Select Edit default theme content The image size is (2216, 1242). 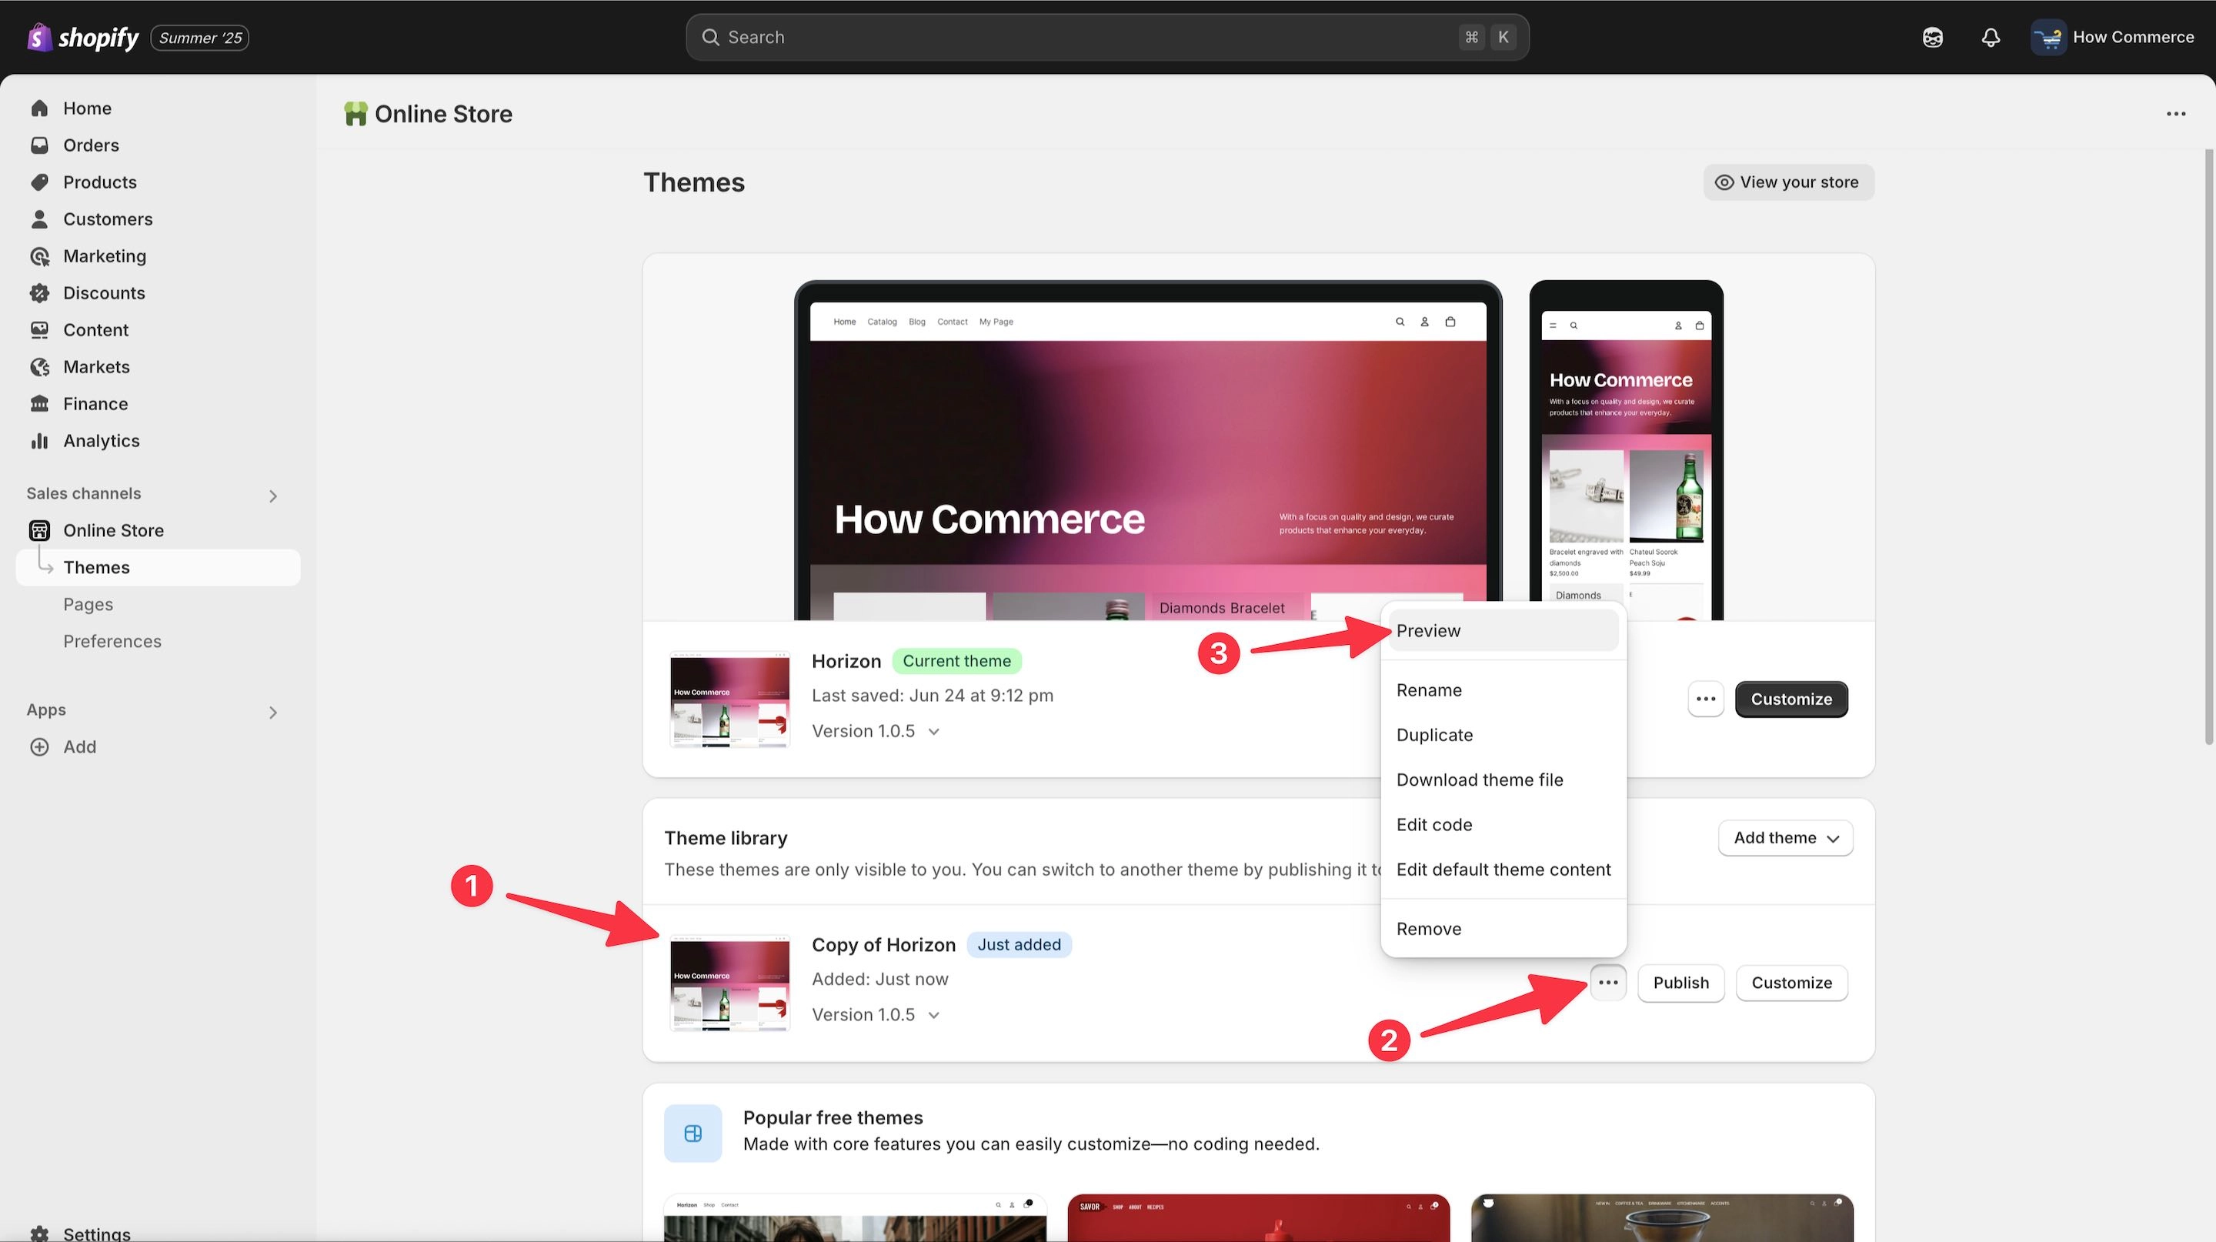1503,869
